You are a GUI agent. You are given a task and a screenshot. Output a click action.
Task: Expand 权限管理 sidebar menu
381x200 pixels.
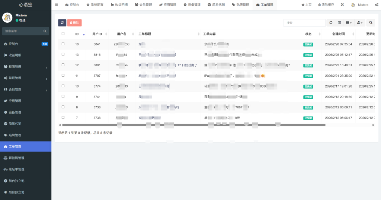pyautogui.click(x=26, y=67)
